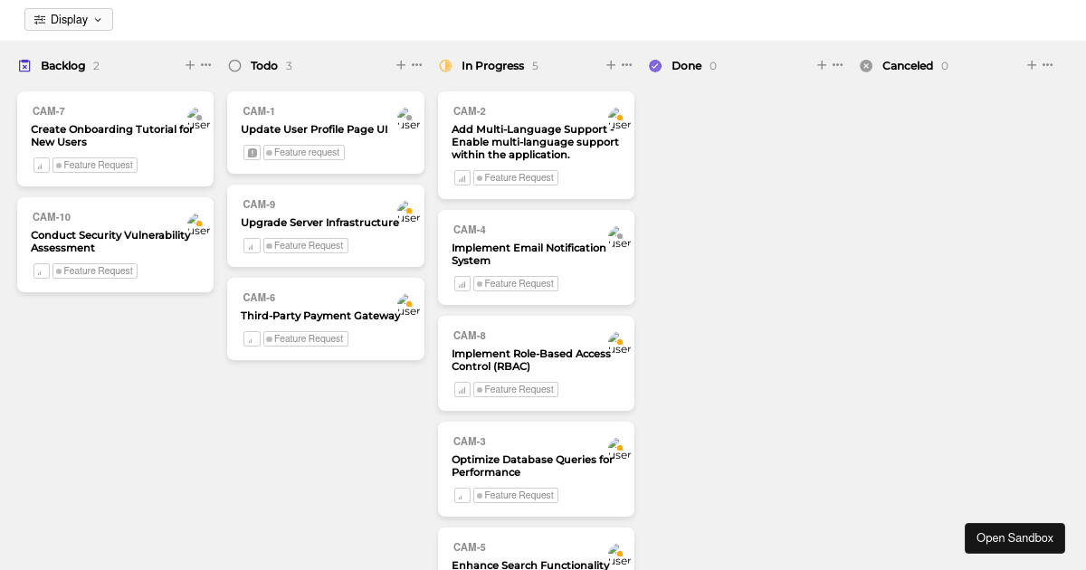Click the plus icon to add a Backlog issue
Image resolution: width=1086 pixels, height=570 pixels.
pyautogui.click(x=190, y=65)
